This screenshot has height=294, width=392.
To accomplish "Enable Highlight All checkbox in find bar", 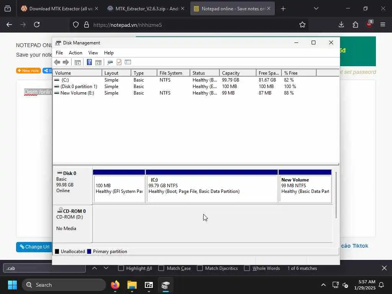I will tap(121, 268).
